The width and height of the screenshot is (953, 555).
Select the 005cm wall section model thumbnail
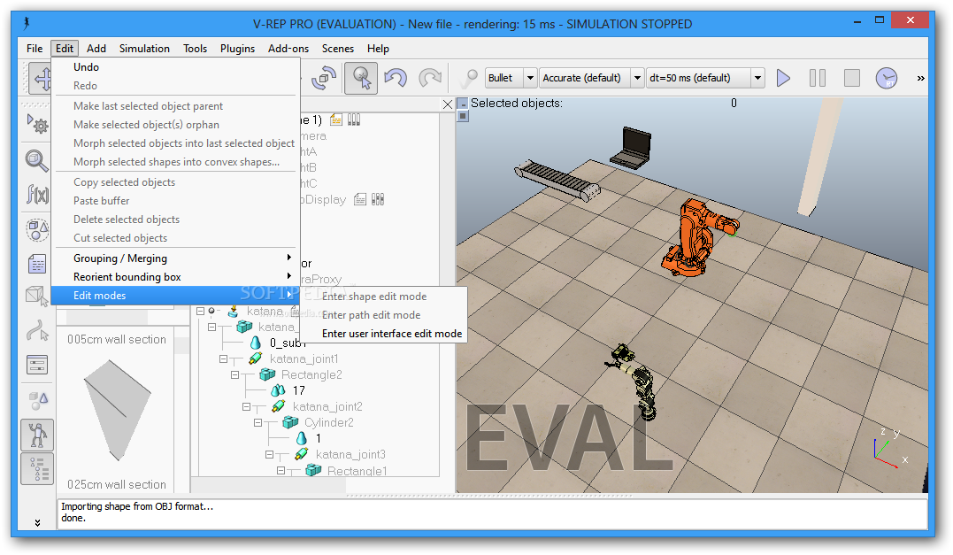117,410
